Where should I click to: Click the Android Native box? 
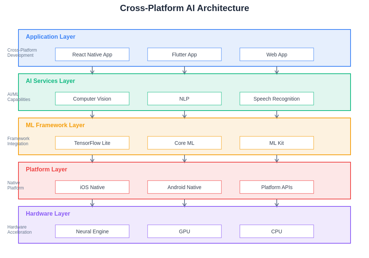point(184,187)
